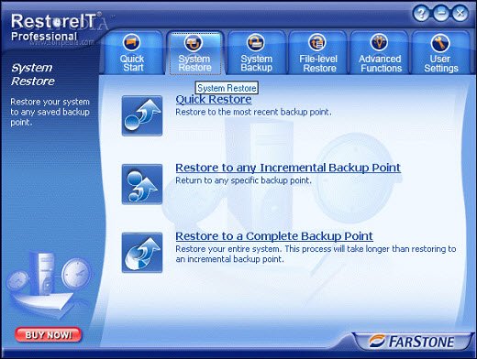Click the red BUY NOW! button
The width and height of the screenshot is (477, 359).
click(x=49, y=335)
